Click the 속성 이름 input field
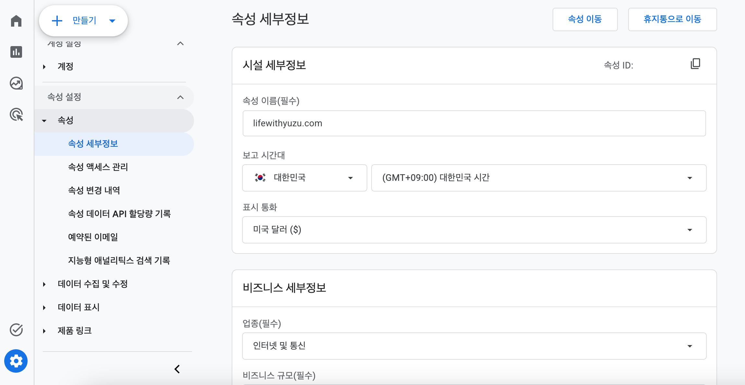Viewport: 745px width, 385px height. tap(474, 123)
